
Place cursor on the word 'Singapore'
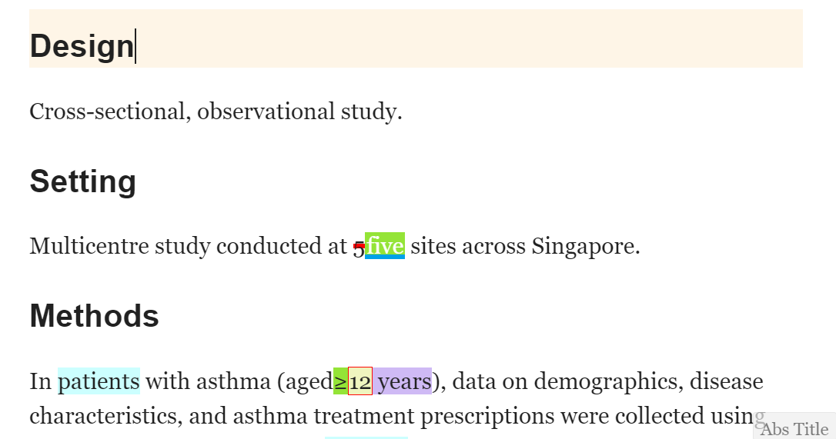[x=583, y=246]
